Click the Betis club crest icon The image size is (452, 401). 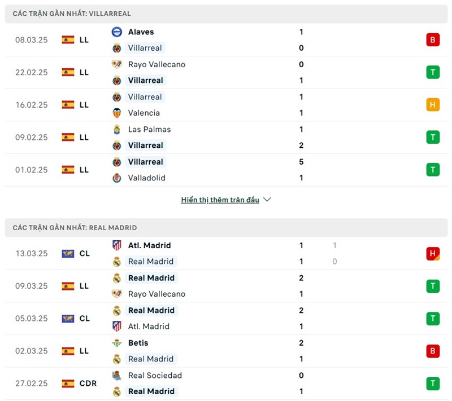[x=117, y=343]
